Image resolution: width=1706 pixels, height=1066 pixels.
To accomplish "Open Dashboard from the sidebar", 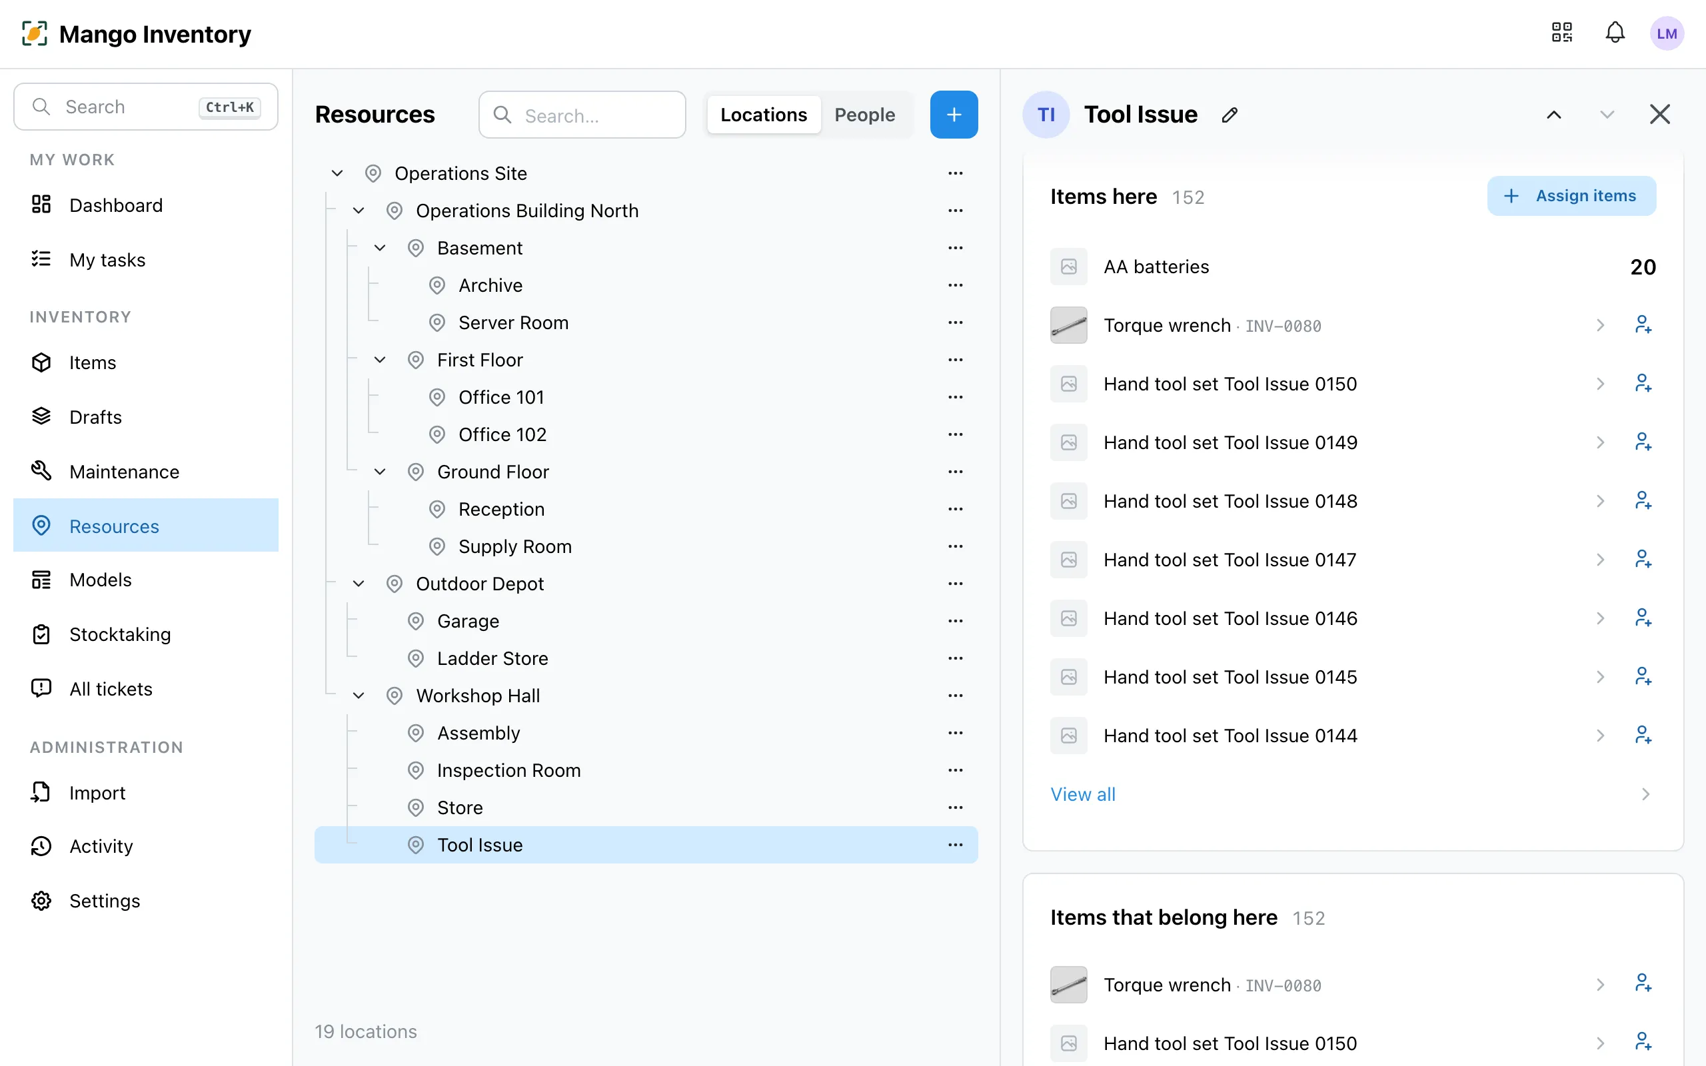I will coord(146,205).
